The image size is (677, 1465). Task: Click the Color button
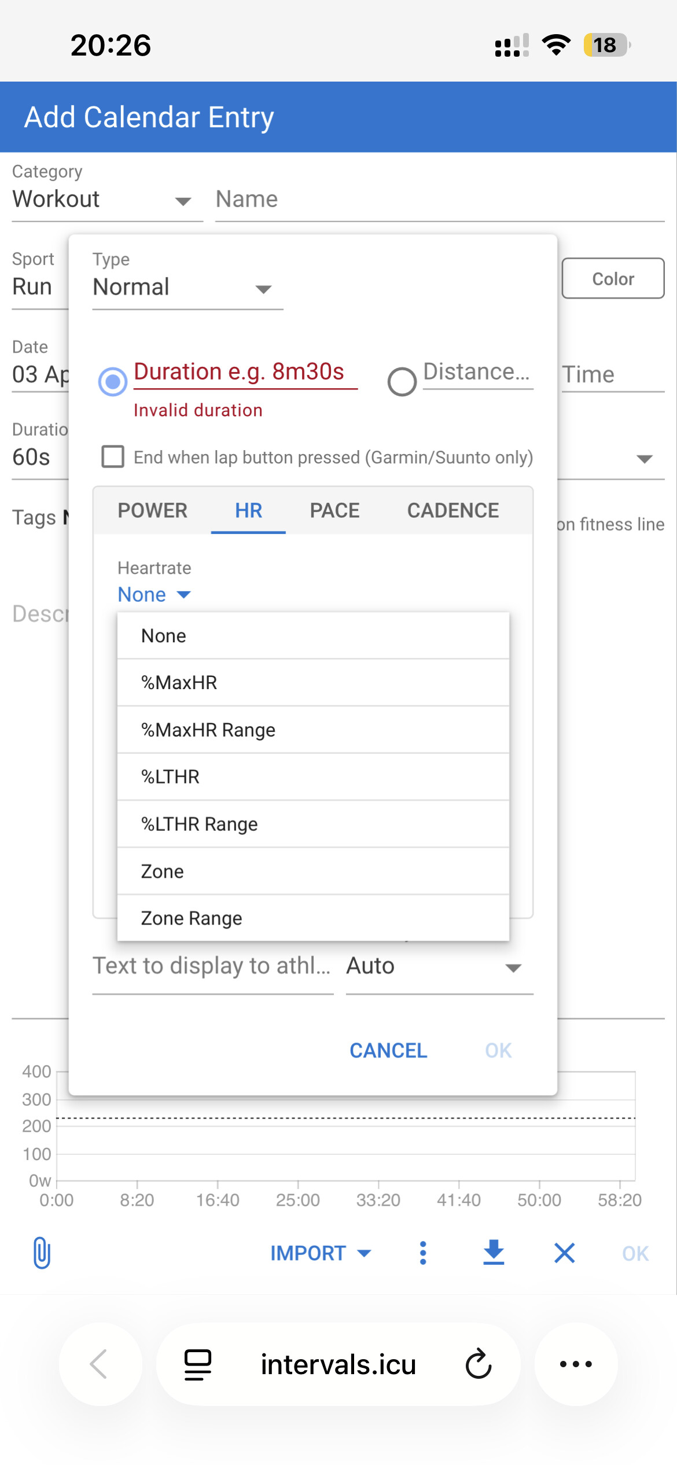[x=613, y=279]
